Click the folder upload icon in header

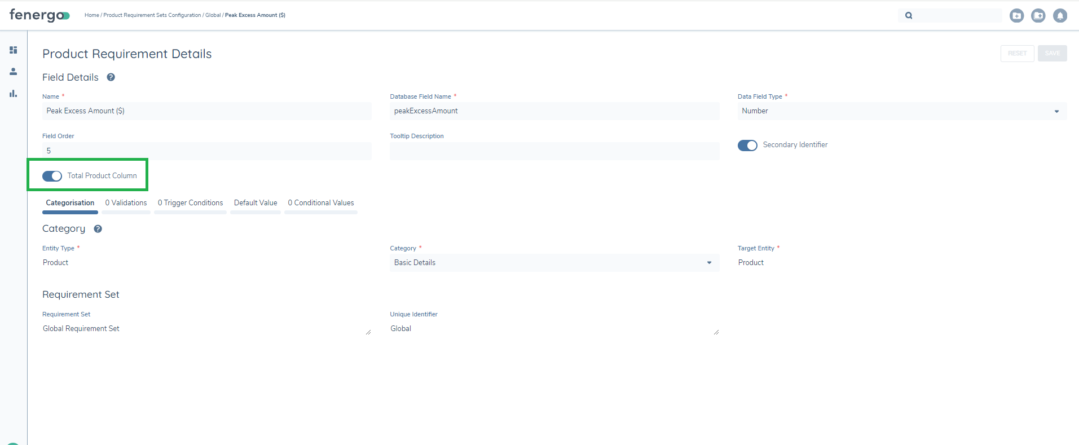coord(1038,16)
